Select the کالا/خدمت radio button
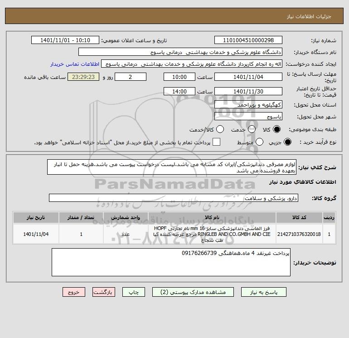 tap(220, 129)
